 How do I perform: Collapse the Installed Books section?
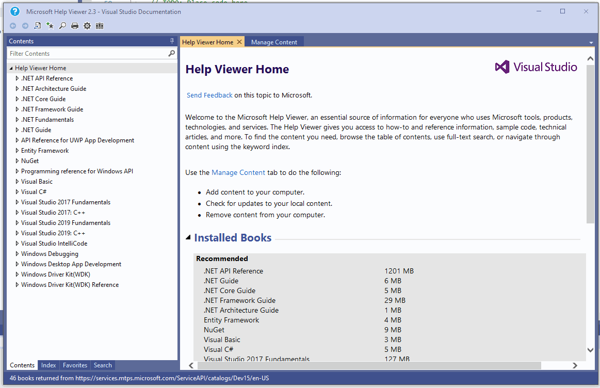pyautogui.click(x=188, y=237)
